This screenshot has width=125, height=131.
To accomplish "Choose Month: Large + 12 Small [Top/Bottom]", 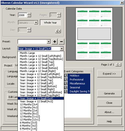I will coord(41,59).
